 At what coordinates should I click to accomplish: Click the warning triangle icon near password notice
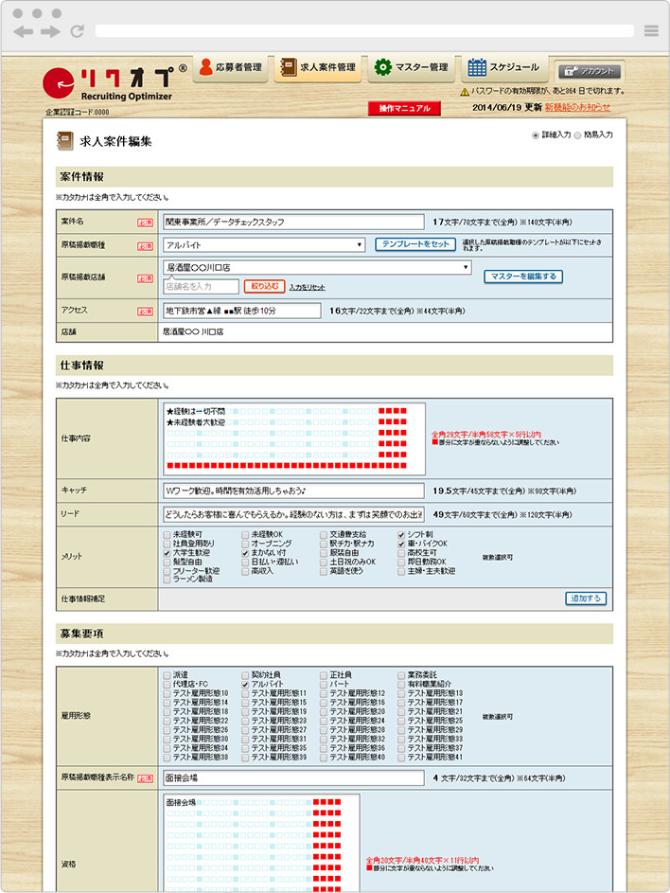pos(465,91)
